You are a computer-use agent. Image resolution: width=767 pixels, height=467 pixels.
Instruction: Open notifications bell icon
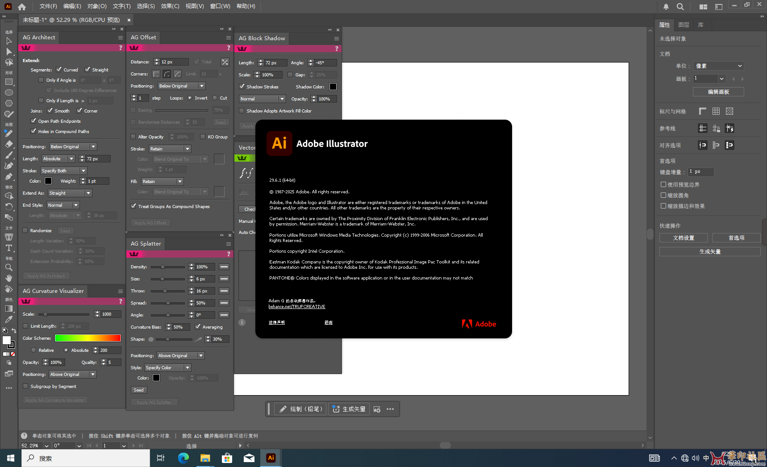666,7
